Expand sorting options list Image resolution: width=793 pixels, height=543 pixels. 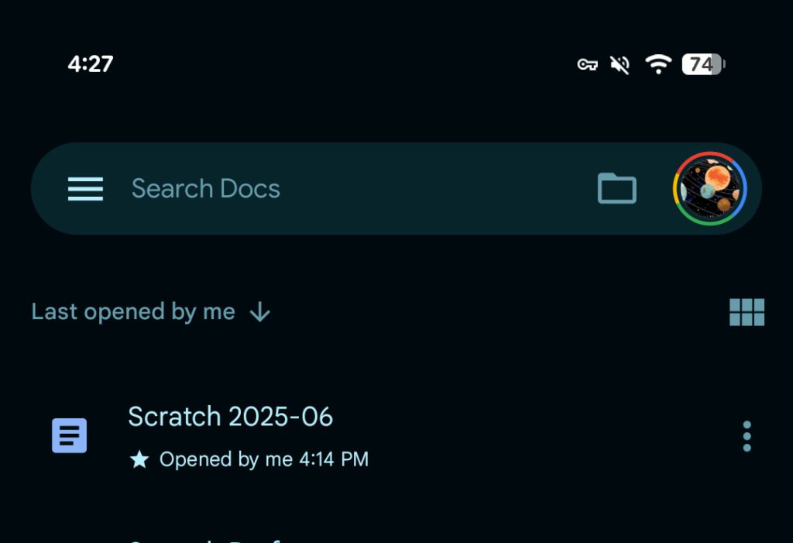[151, 311]
